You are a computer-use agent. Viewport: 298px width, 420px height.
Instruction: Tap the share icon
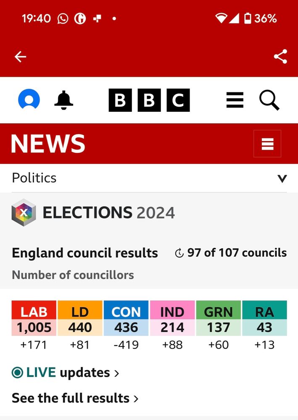280,57
